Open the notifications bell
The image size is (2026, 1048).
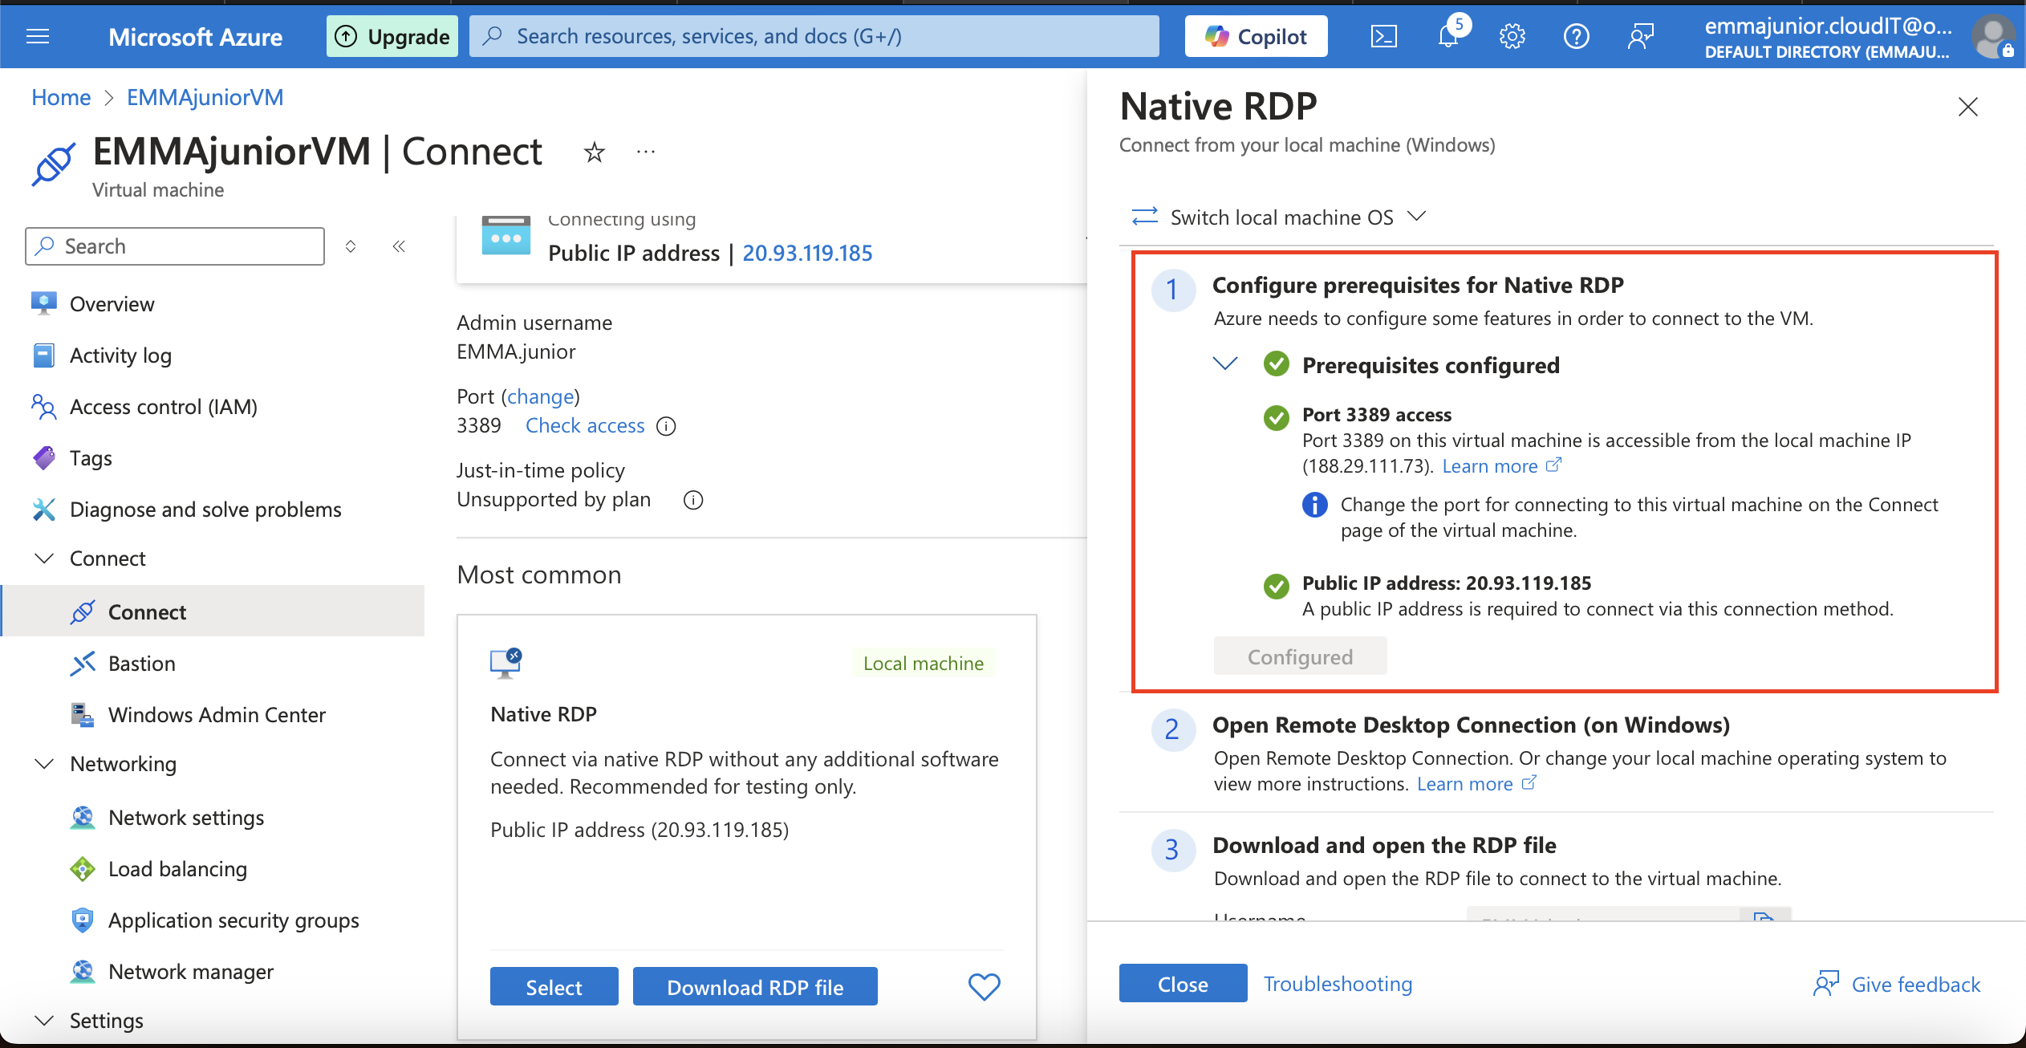(x=1448, y=36)
